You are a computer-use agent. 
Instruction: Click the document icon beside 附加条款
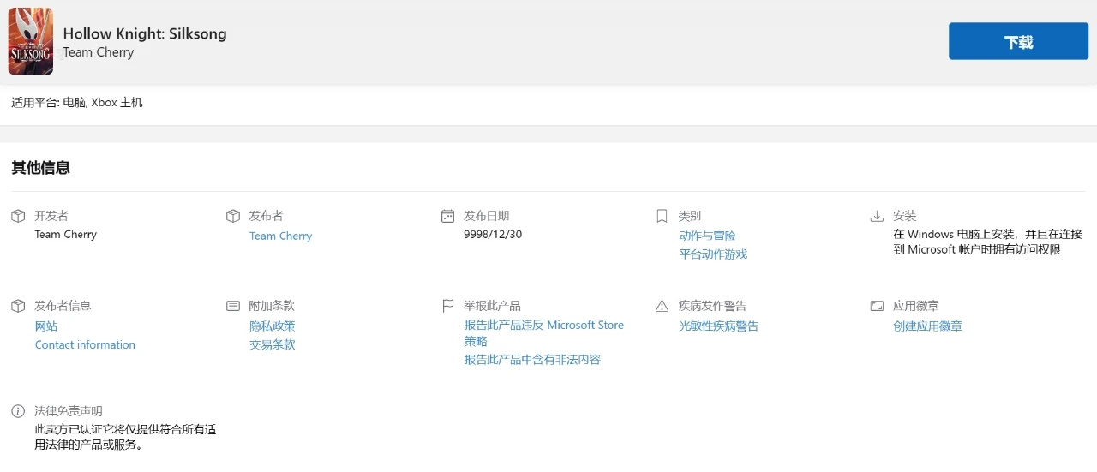pyautogui.click(x=232, y=306)
